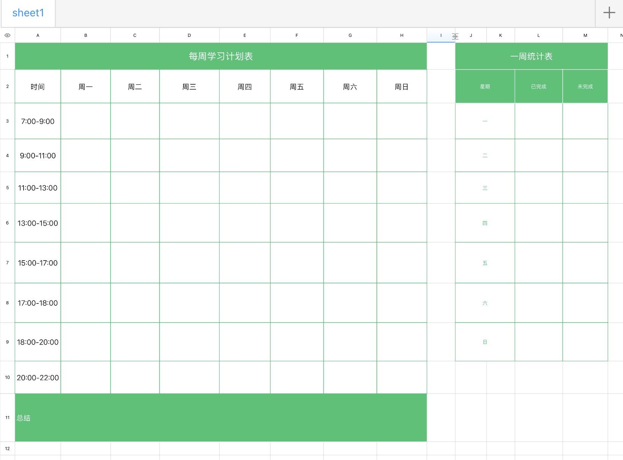Select the 日 weekday cell in statistics table
Screen dimensions: 623x460
tap(485, 342)
